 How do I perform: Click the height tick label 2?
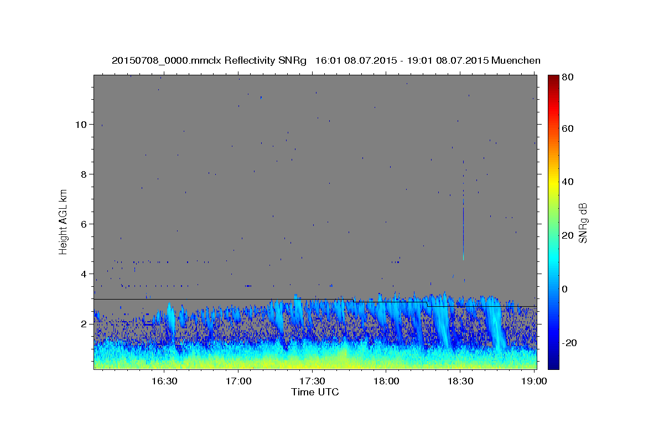click(84, 324)
